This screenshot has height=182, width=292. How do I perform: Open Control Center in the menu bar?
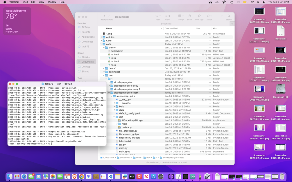[x=264, y=2]
